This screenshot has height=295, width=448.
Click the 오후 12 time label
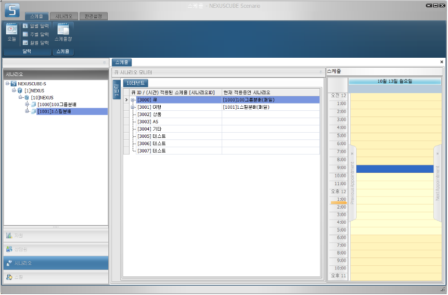coord(338,191)
